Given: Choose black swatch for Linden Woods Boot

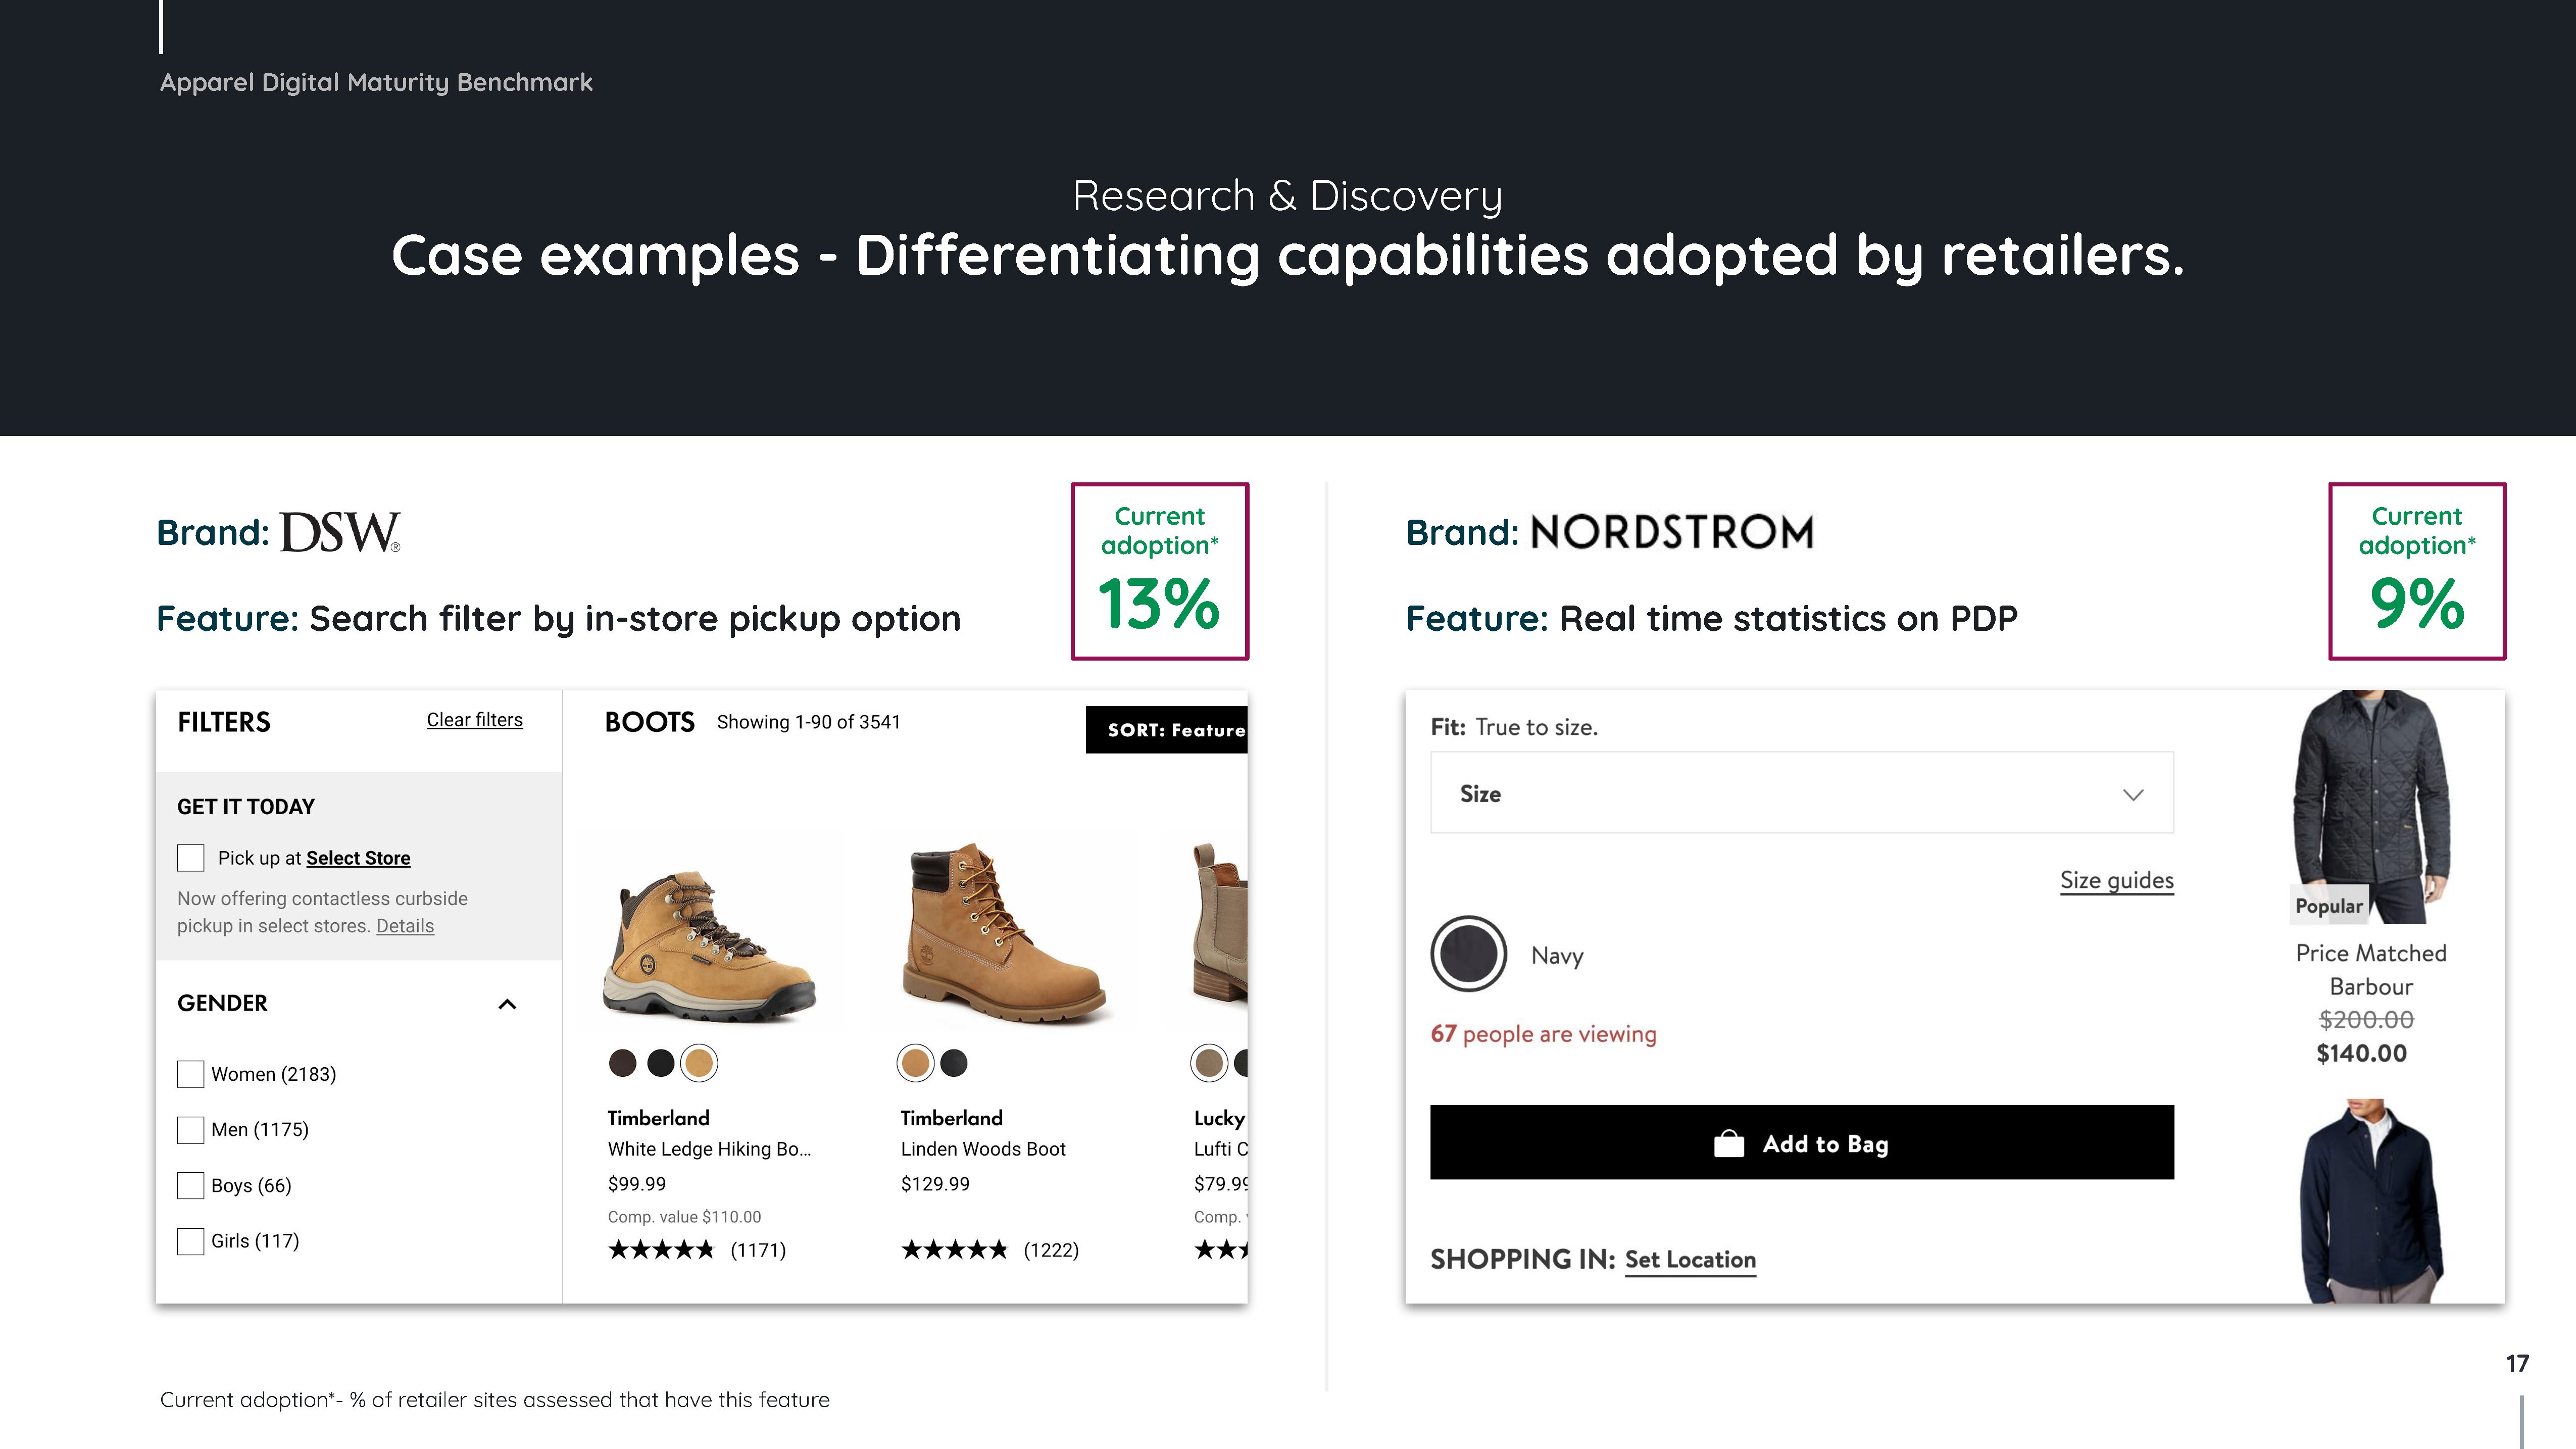Looking at the screenshot, I should (x=954, y=1063).
